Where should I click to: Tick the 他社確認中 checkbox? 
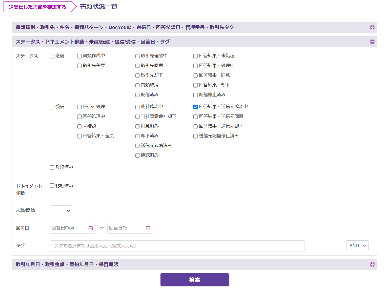[x=137, y=107]
